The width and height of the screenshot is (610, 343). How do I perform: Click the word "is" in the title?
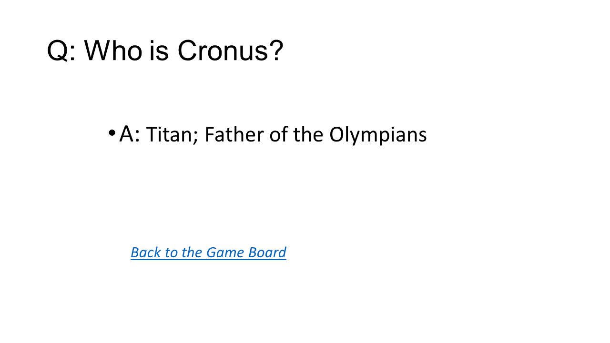[159, 50]
